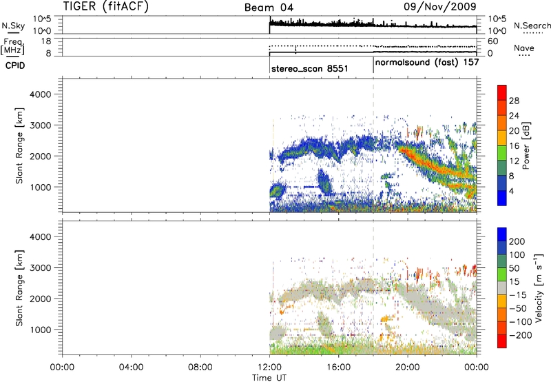Click the '60' Nave axis value
The height and width of the screenshot is (382, 551).
click(493, 41)
